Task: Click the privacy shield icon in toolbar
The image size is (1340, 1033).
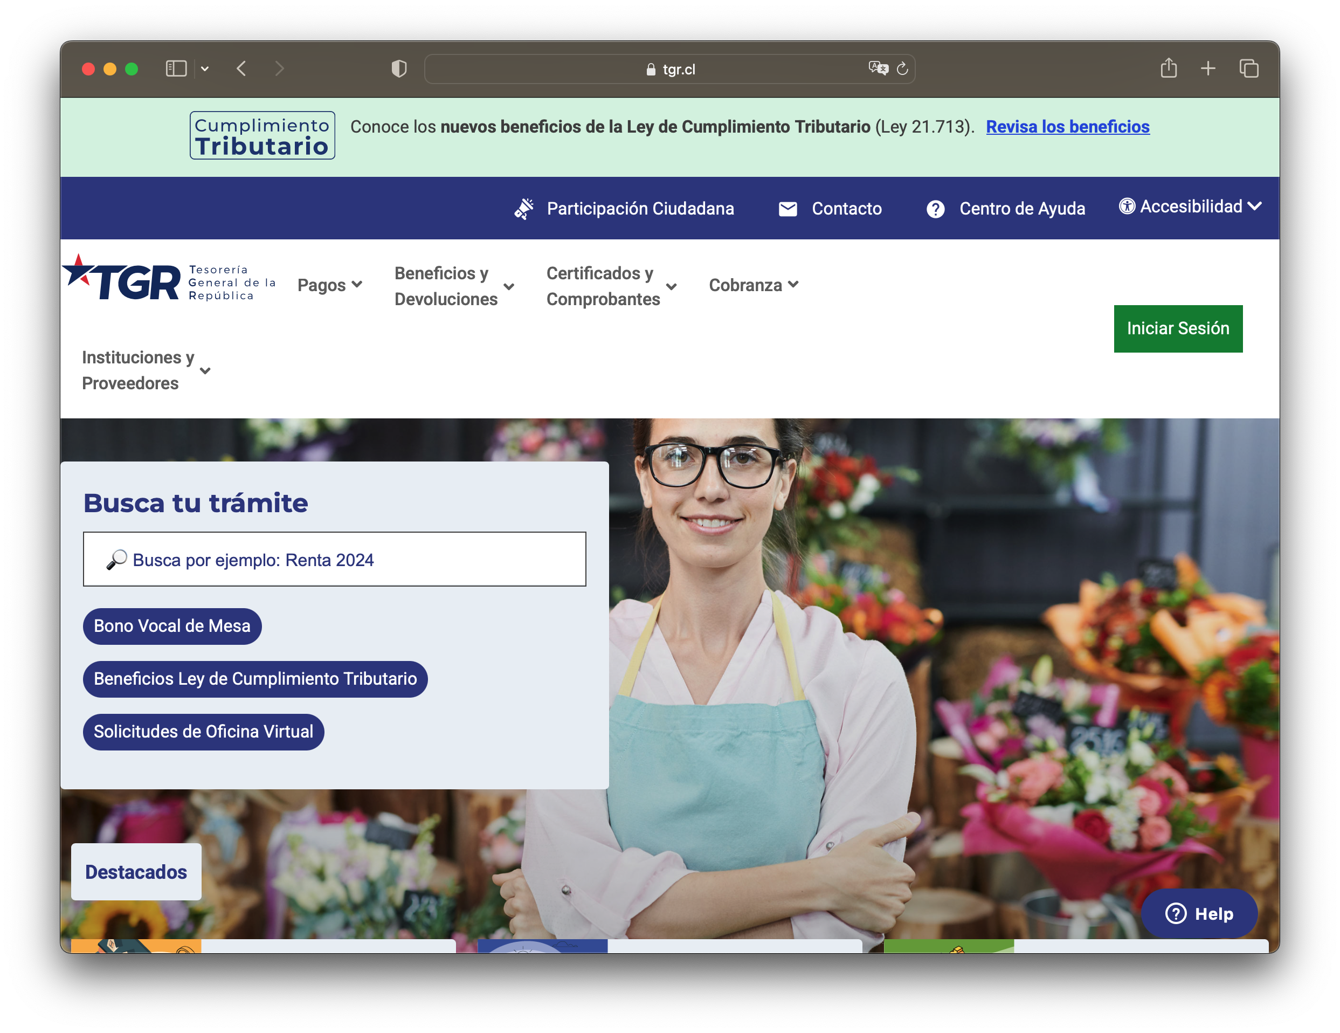Action: (399, 69)
